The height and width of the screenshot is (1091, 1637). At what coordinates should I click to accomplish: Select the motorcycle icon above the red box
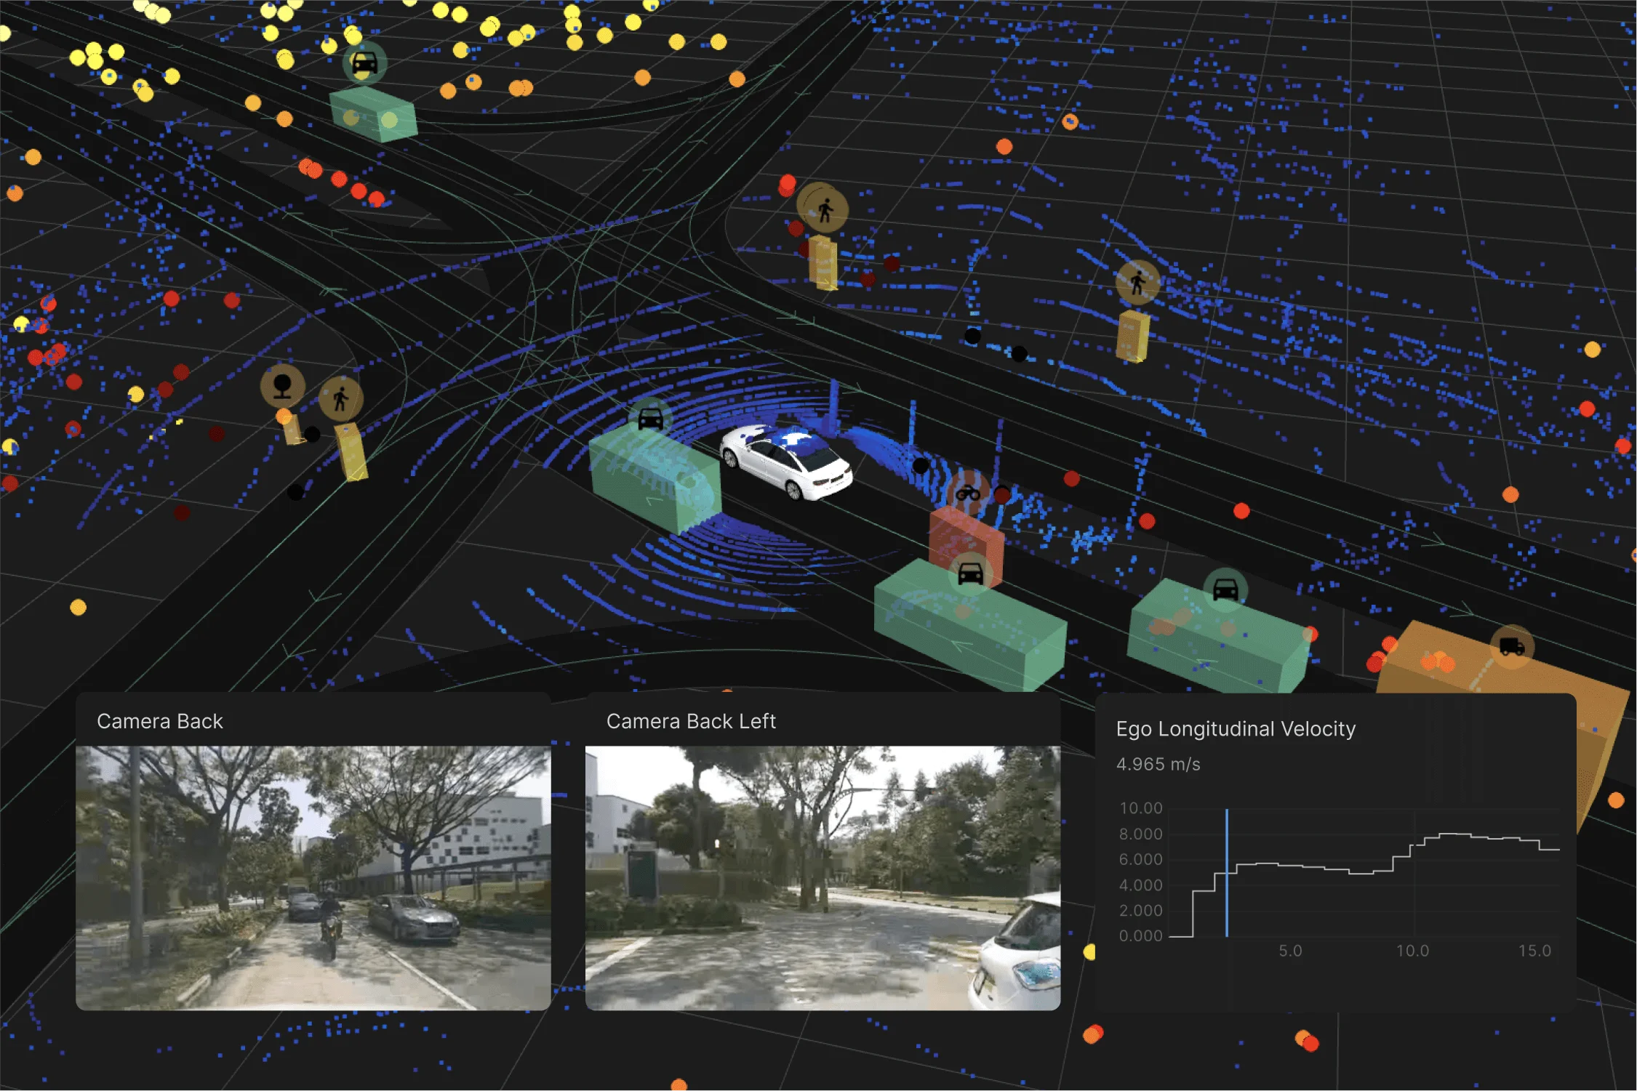[x=968, y=494]
